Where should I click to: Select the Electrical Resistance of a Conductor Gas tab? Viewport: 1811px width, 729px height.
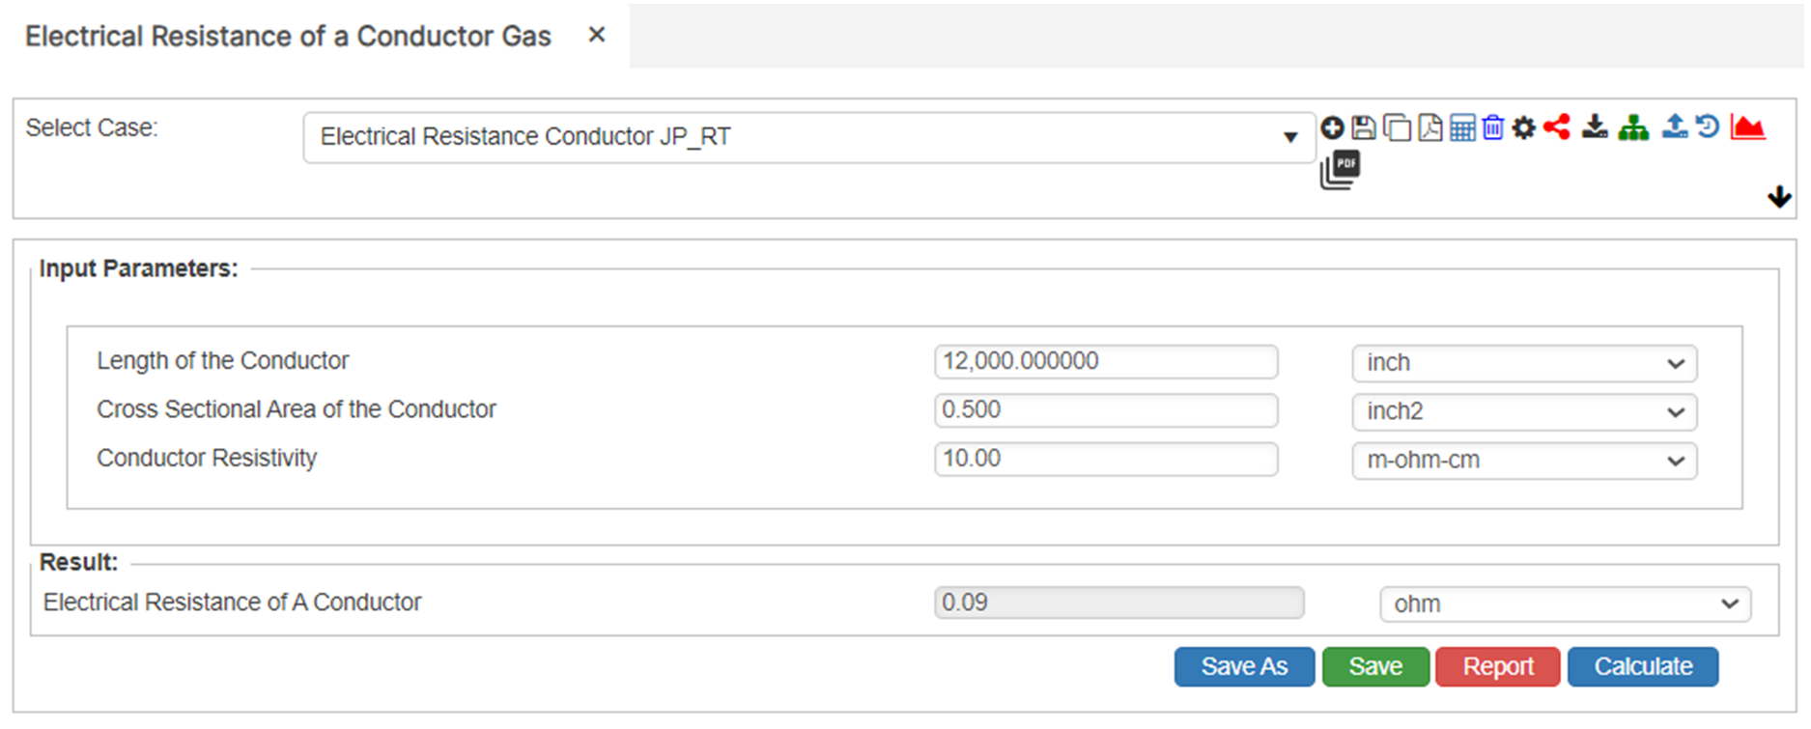[288, 37]
